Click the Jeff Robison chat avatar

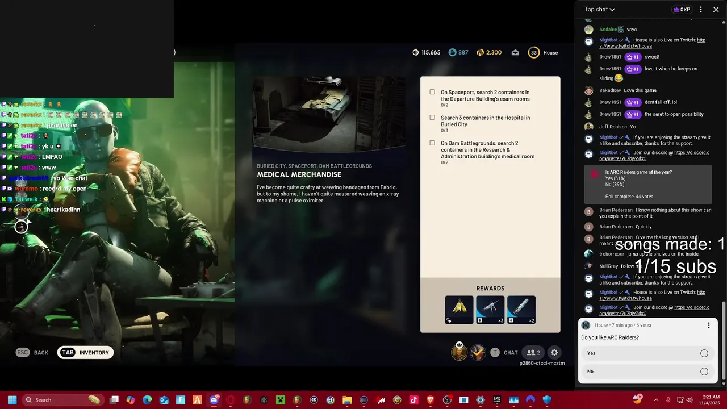pos(589,127)
